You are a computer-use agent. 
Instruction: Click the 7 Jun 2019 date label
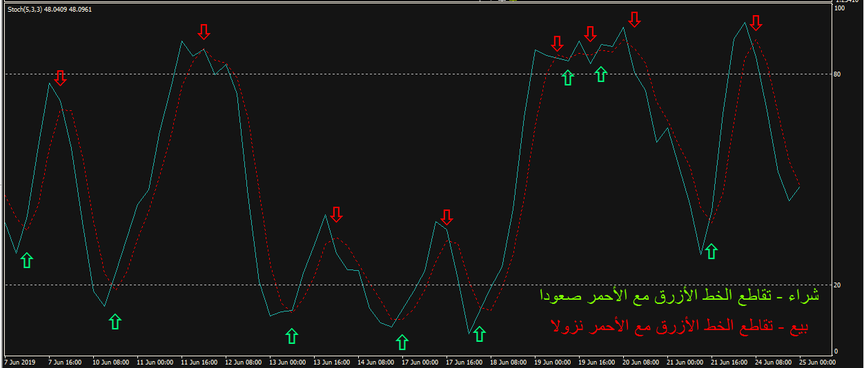[x=19, y=362]
